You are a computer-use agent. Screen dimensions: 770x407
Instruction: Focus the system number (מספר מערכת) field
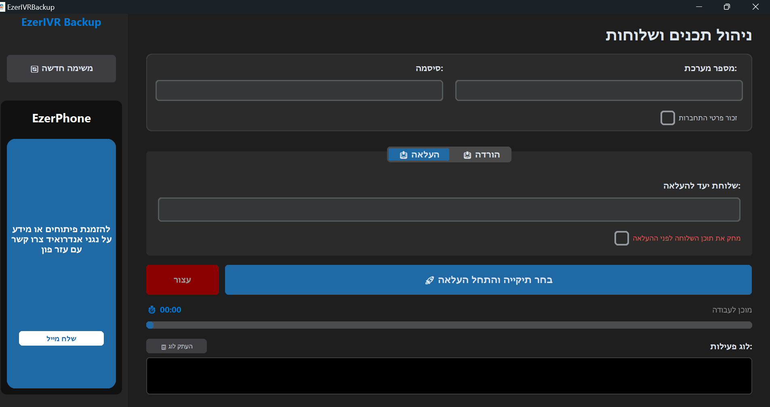[599, 90]
